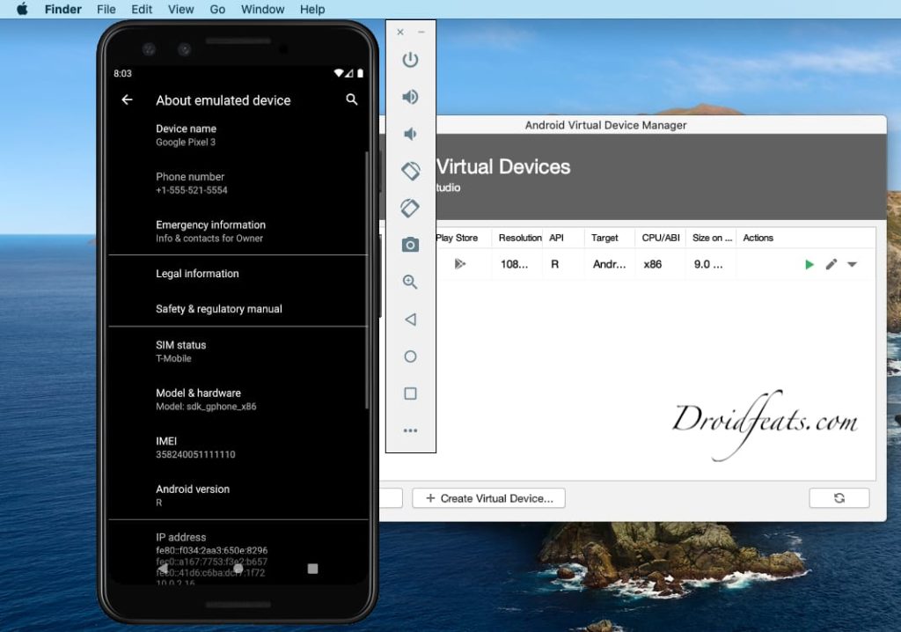Take a screenshot with the camera icon
The width and height of the screenshot is (901, 632).
(x=410, y=246)
